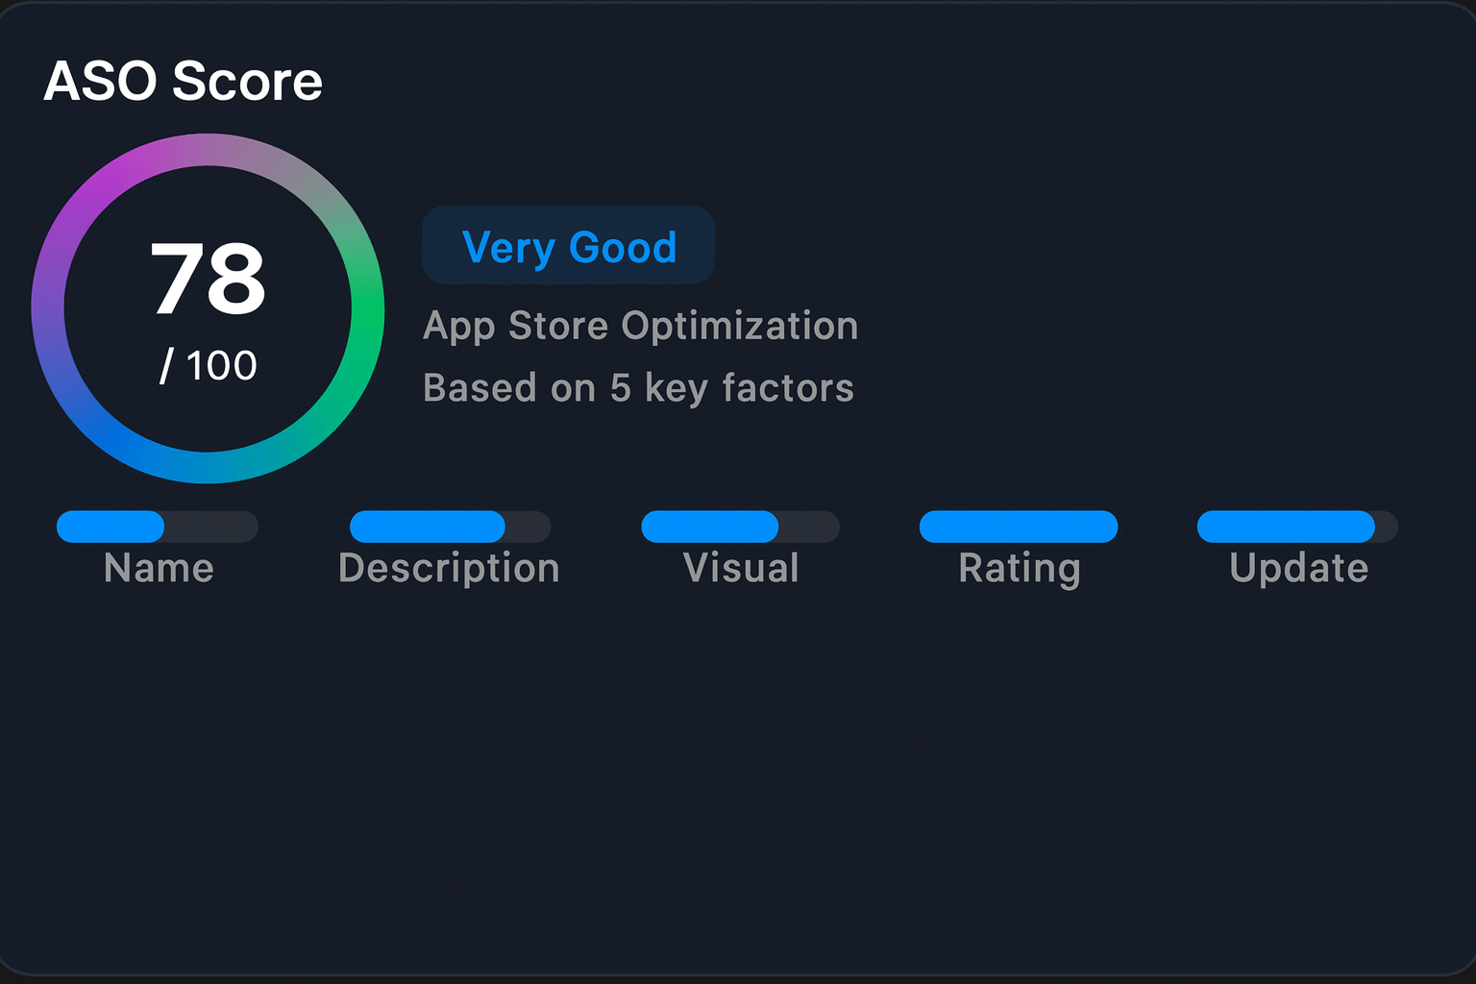Click the Description progress bar
The image size is (1476, 984).
click(x=450, y=527)
